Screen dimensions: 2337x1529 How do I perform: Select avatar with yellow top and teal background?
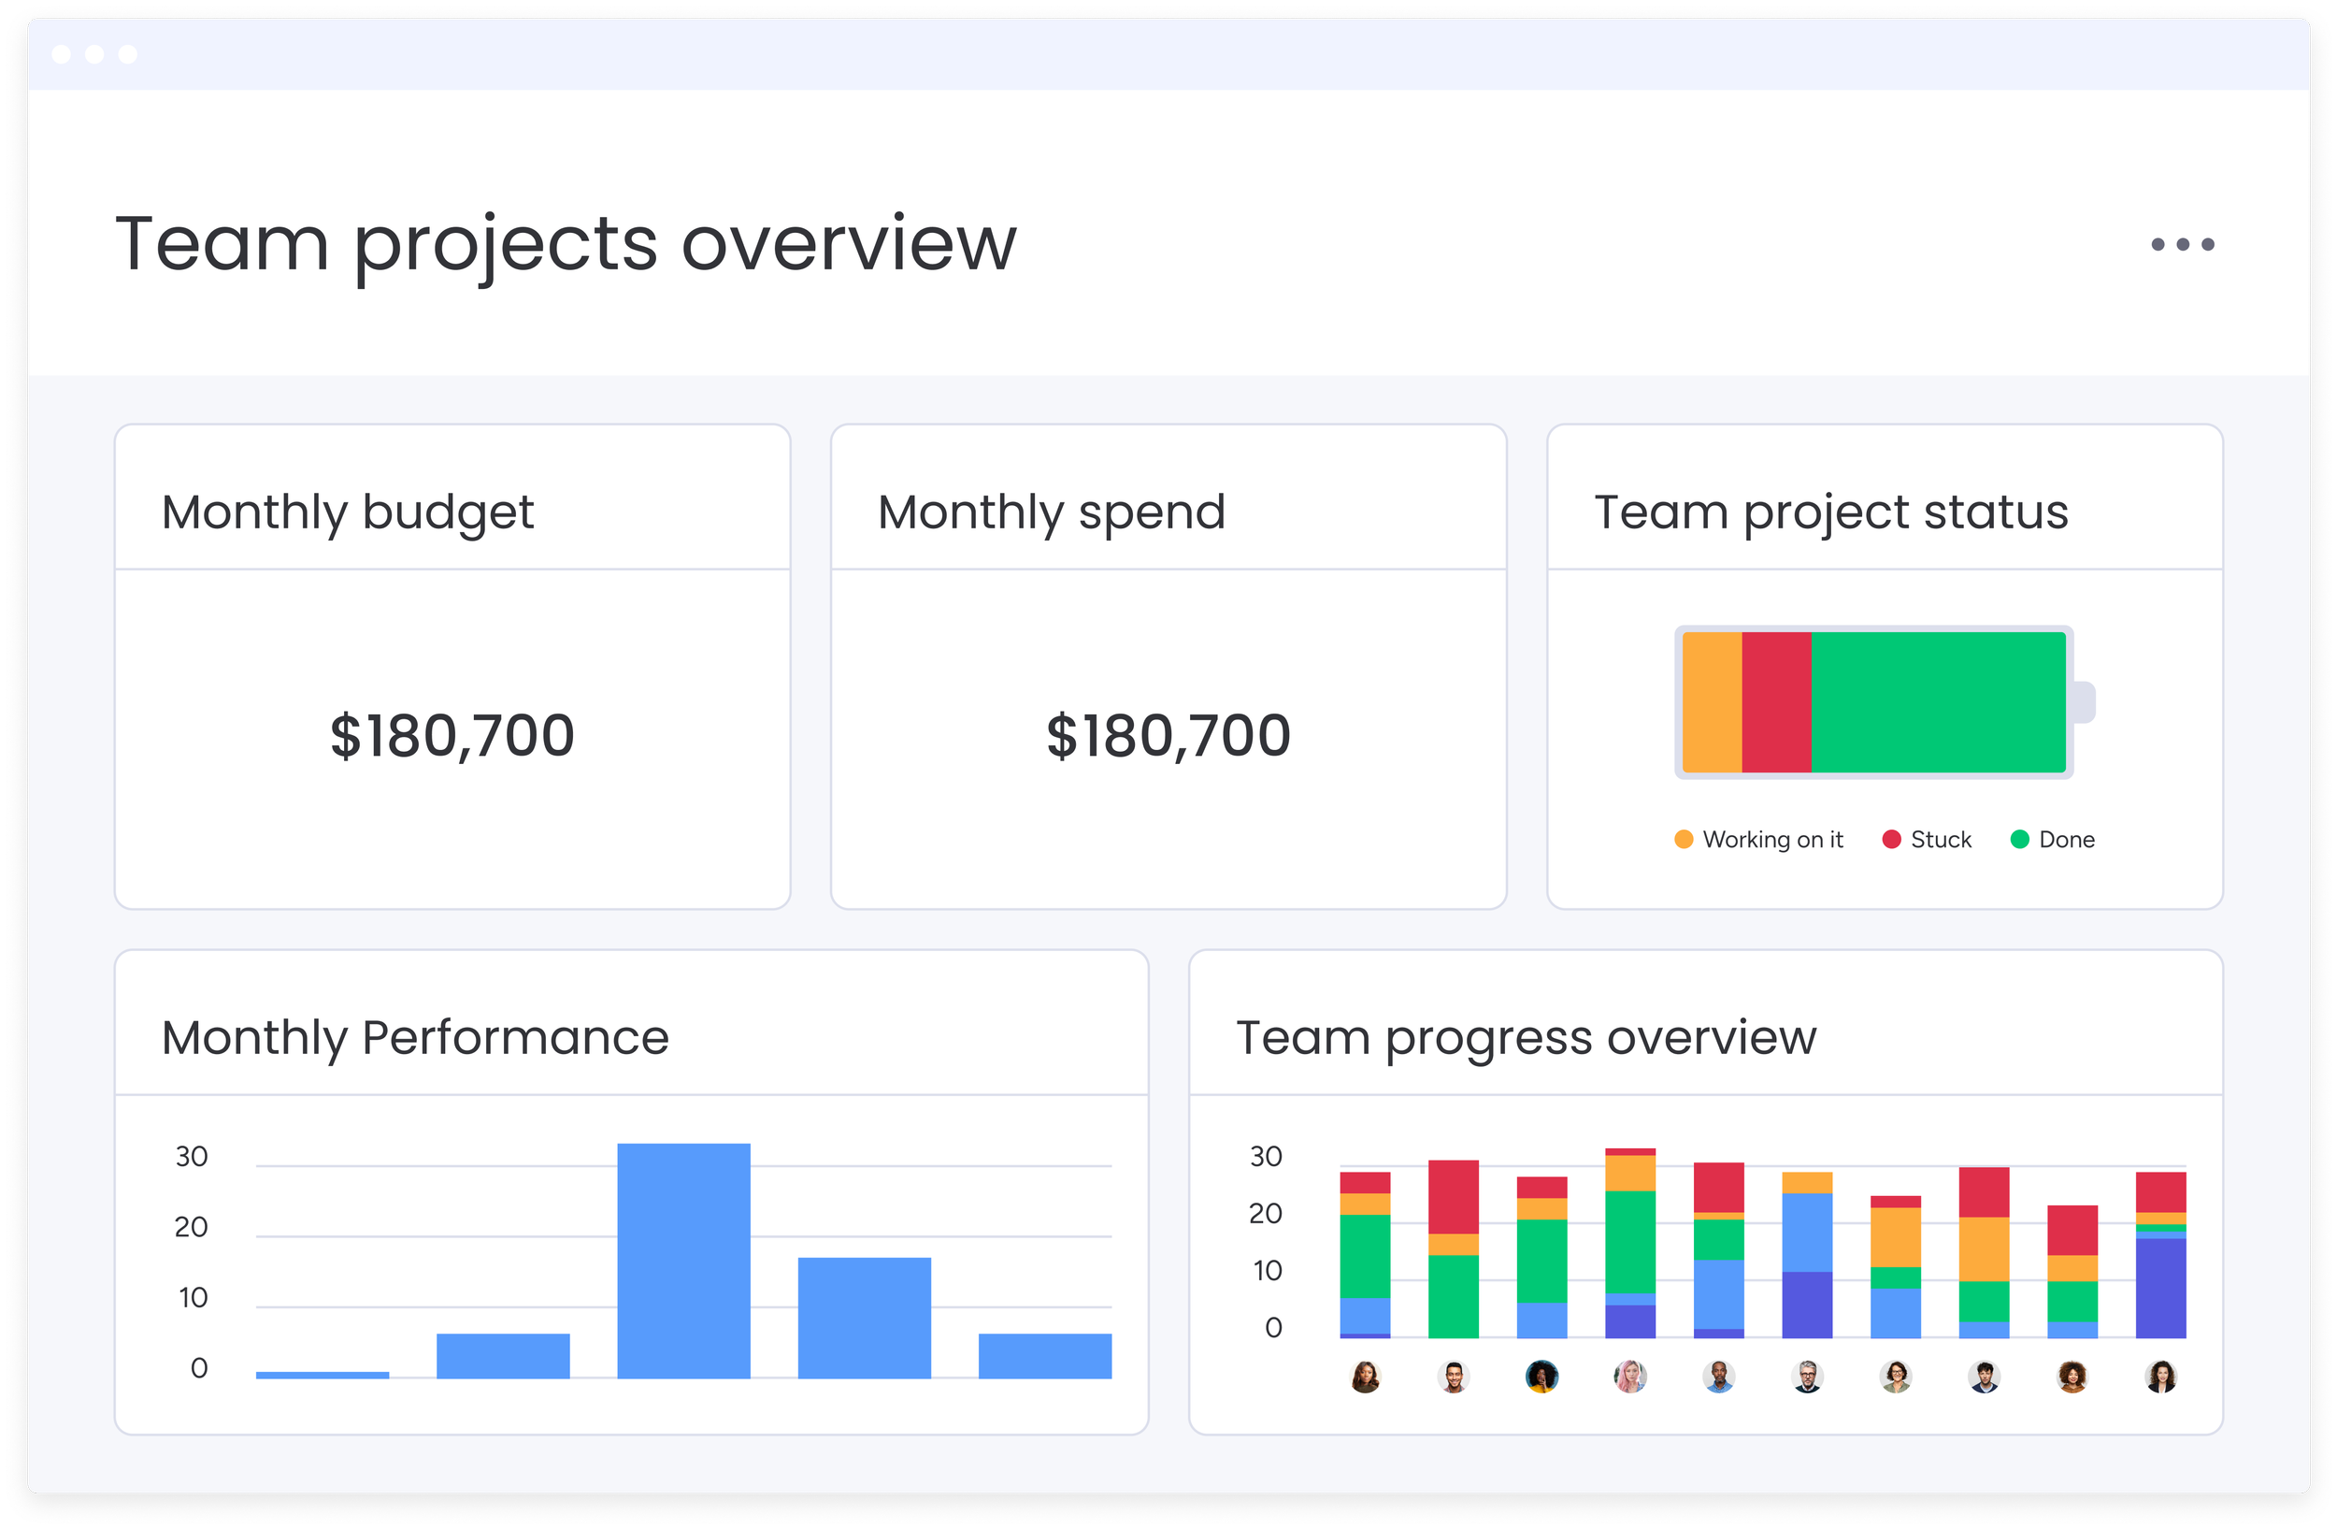(1541, 1377)
